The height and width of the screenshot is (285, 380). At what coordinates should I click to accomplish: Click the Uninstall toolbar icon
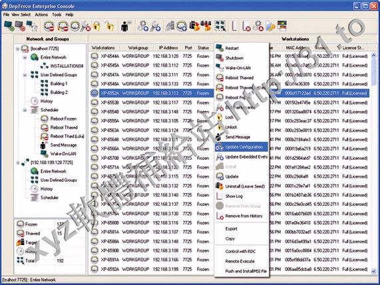(x=194, y=26)
